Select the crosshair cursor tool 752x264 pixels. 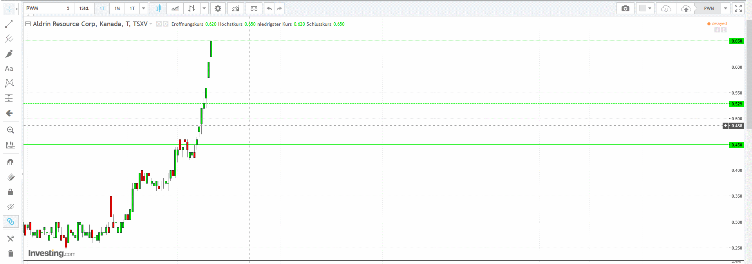pos(9,9)
